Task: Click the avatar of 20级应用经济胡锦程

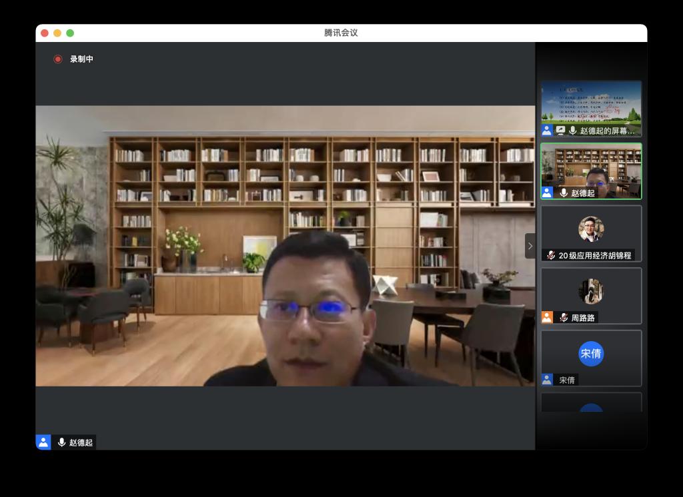Action: pos(590,229)
